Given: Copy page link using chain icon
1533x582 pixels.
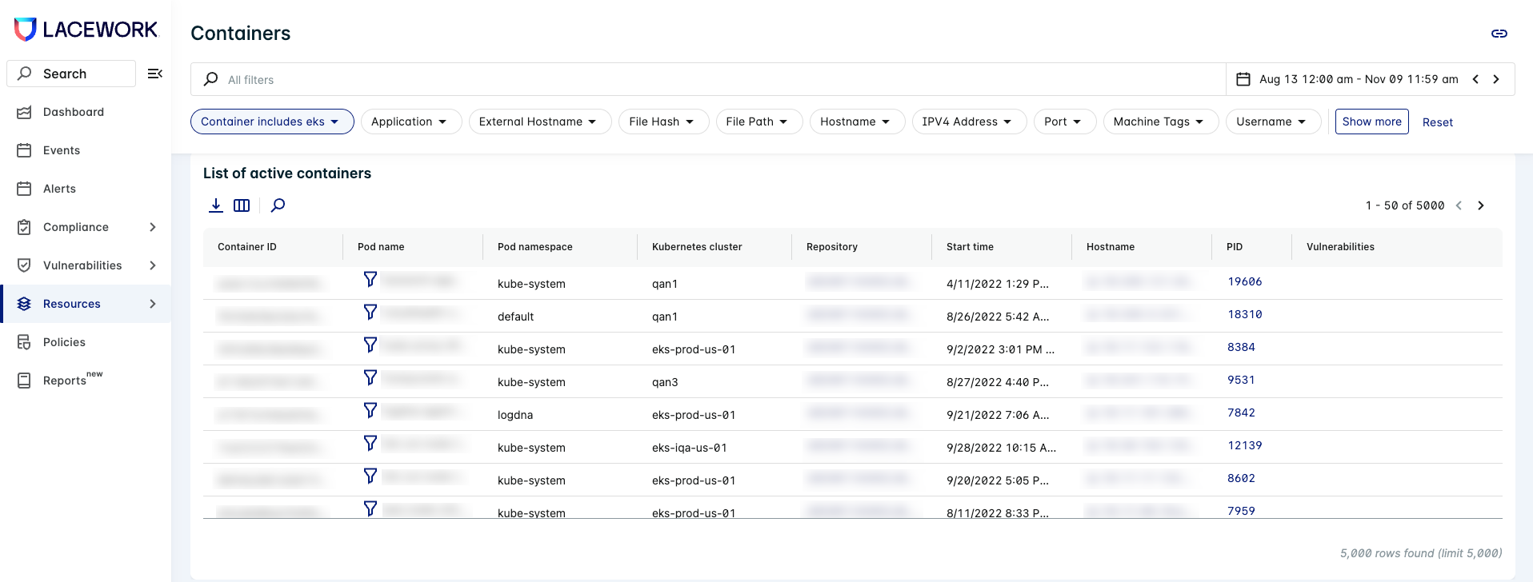Looking at the screenshot, I should coord(1499,34).
